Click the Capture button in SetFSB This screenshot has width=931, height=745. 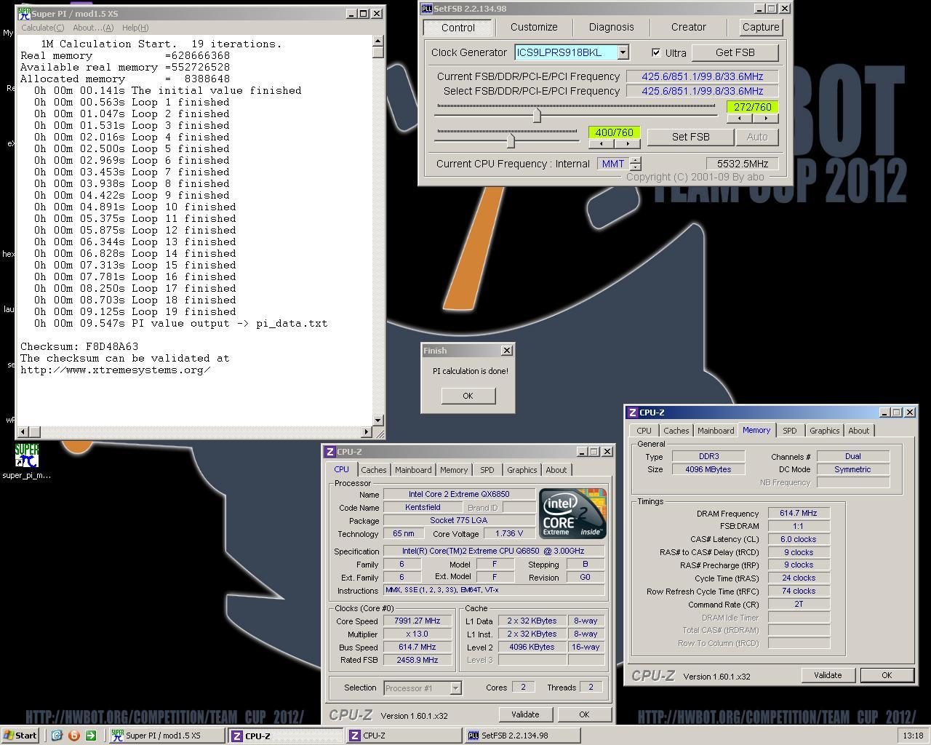coord(761,27)
